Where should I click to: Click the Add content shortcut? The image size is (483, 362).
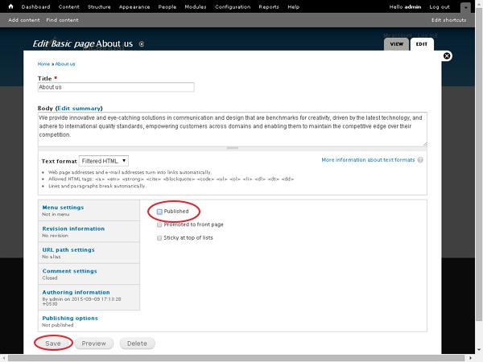point(24,20)
